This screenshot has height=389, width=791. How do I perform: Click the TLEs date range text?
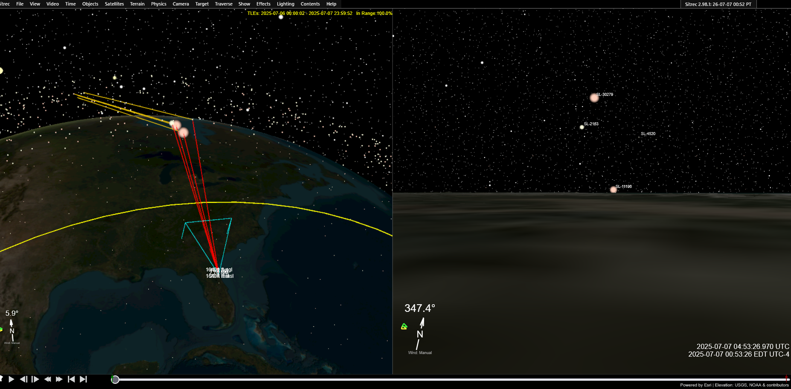300,13
